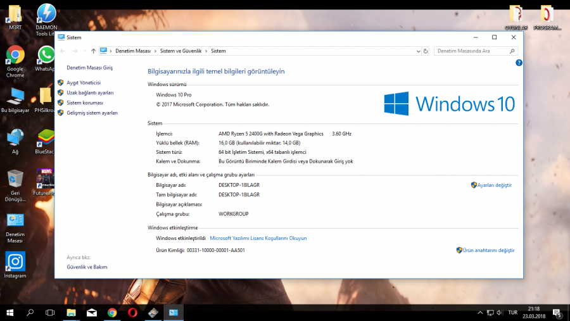
Task: Click AMD Ryzen 5 2400G processor text
Action: 271,134
